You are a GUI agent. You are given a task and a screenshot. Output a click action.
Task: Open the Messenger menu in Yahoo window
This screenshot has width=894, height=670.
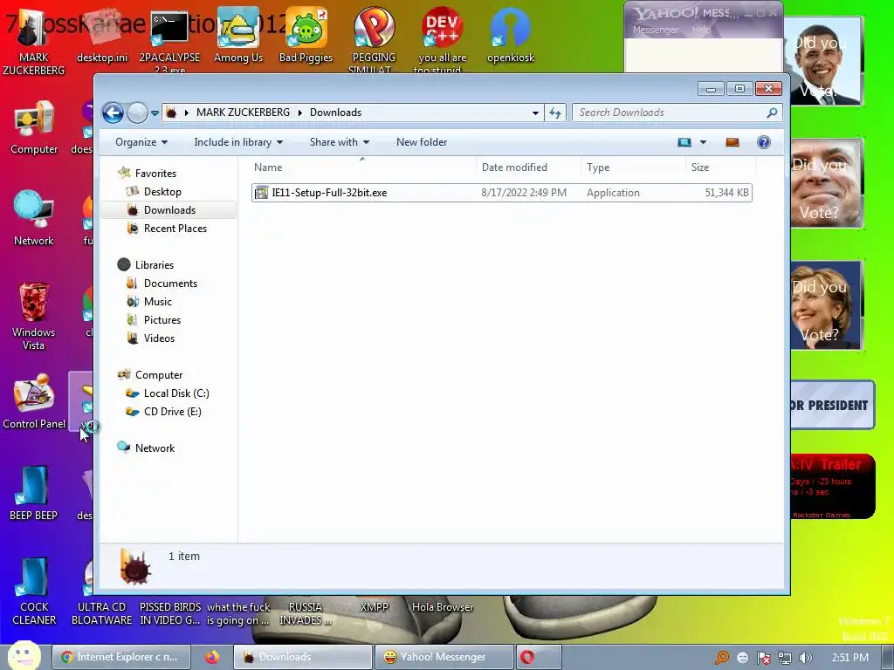coord(655,30)
